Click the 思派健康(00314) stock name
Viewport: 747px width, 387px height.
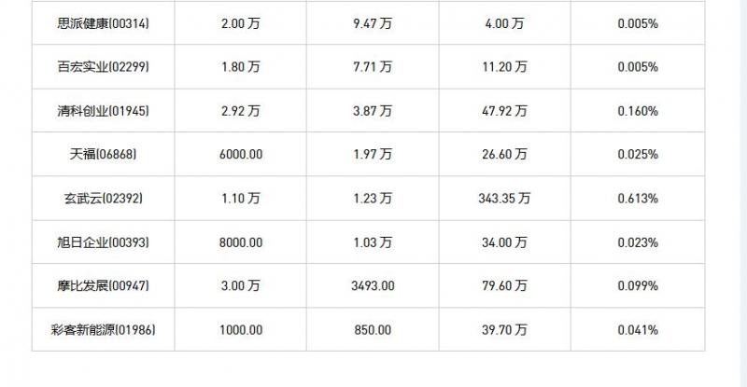(x=103, y=23)
